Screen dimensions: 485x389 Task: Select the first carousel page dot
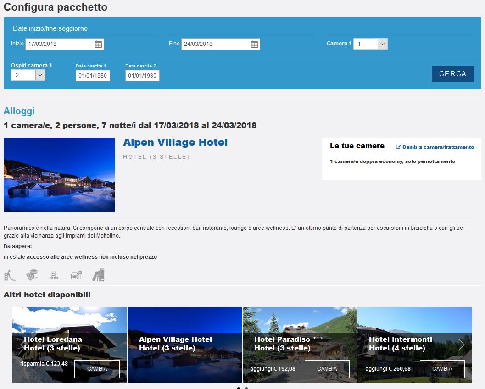[x=239, y=388]
